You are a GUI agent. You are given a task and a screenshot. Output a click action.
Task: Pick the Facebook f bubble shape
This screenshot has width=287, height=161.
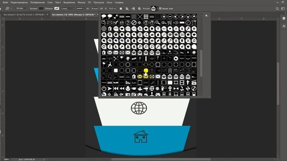110,47
